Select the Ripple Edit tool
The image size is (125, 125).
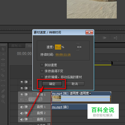pos(3,59)
